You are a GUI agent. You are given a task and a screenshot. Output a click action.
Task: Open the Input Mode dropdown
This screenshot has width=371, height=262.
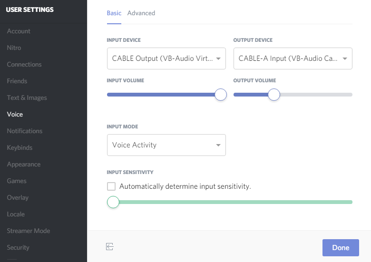166,145
